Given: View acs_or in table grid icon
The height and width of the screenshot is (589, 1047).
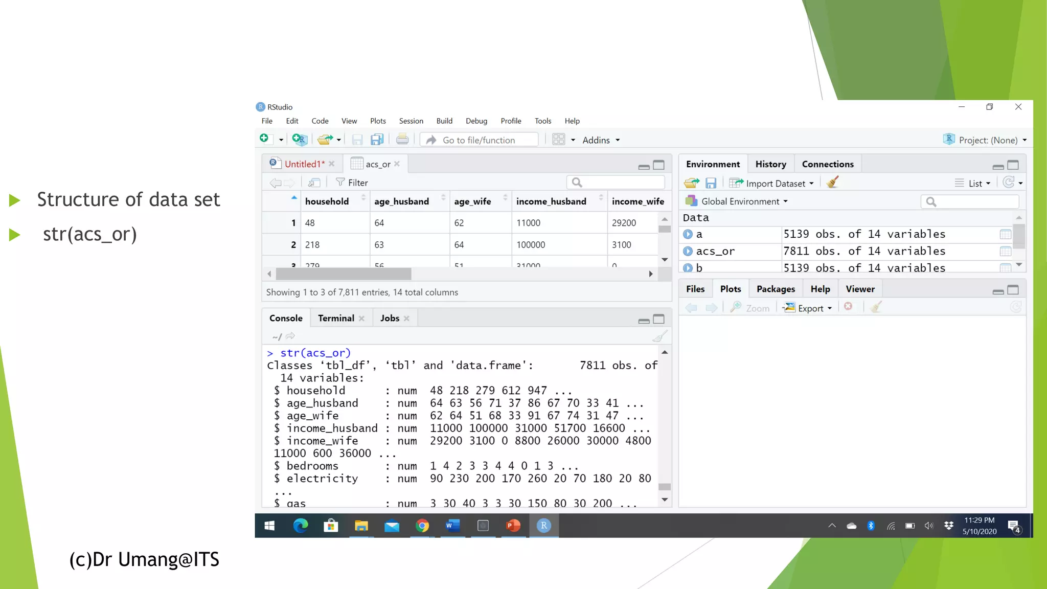Looking at the screenshot, I should pyautogui.click(x=1005, y=251).
